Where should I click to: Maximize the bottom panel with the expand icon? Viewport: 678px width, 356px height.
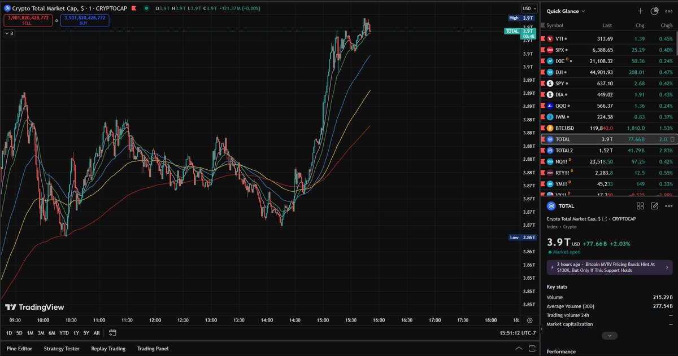point(532,349)
